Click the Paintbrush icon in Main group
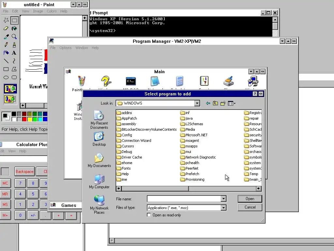Image resolution: width=334 pixels, height=251 pixels. tap(81, 81)
